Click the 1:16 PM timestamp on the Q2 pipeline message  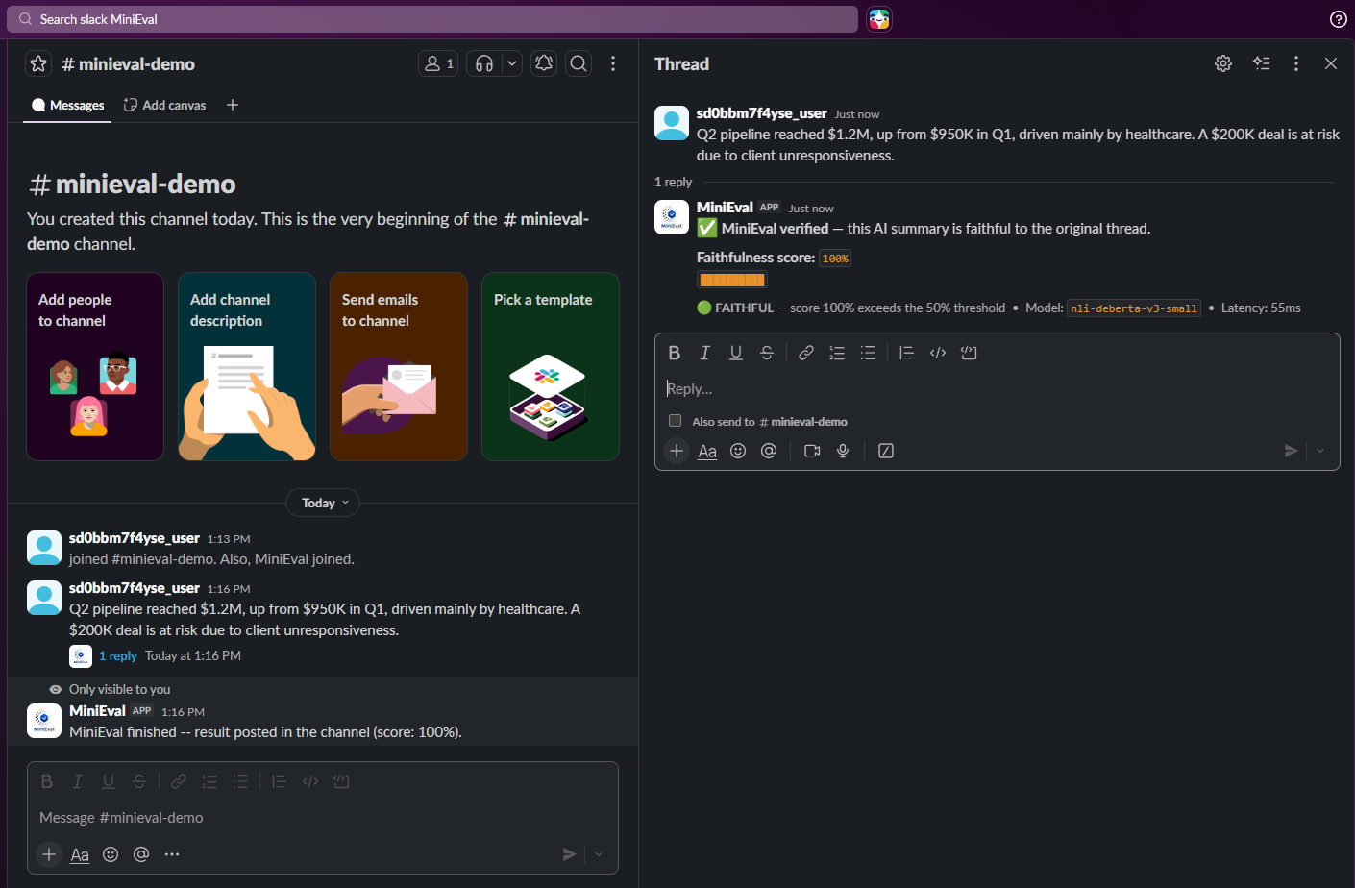click(229, 589)
